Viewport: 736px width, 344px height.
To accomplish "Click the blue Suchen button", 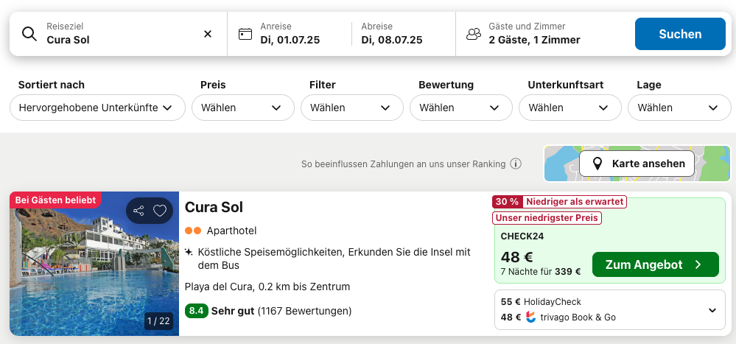I will [x=680, y=34].
